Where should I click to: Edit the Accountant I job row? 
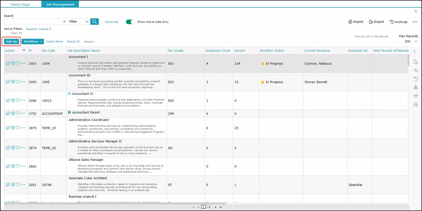pyautogui.click(x=7, y=63)
